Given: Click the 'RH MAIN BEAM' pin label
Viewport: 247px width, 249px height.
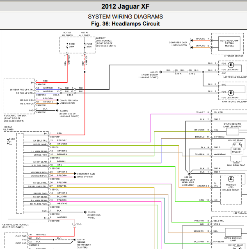Looking at the screenshot, I should pyautogui.click(x=39, y=200).
